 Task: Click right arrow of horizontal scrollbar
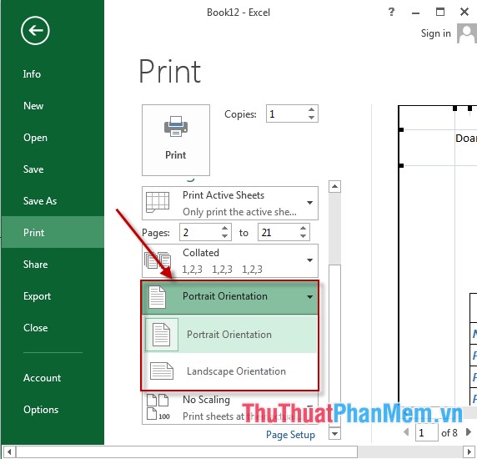469,452
